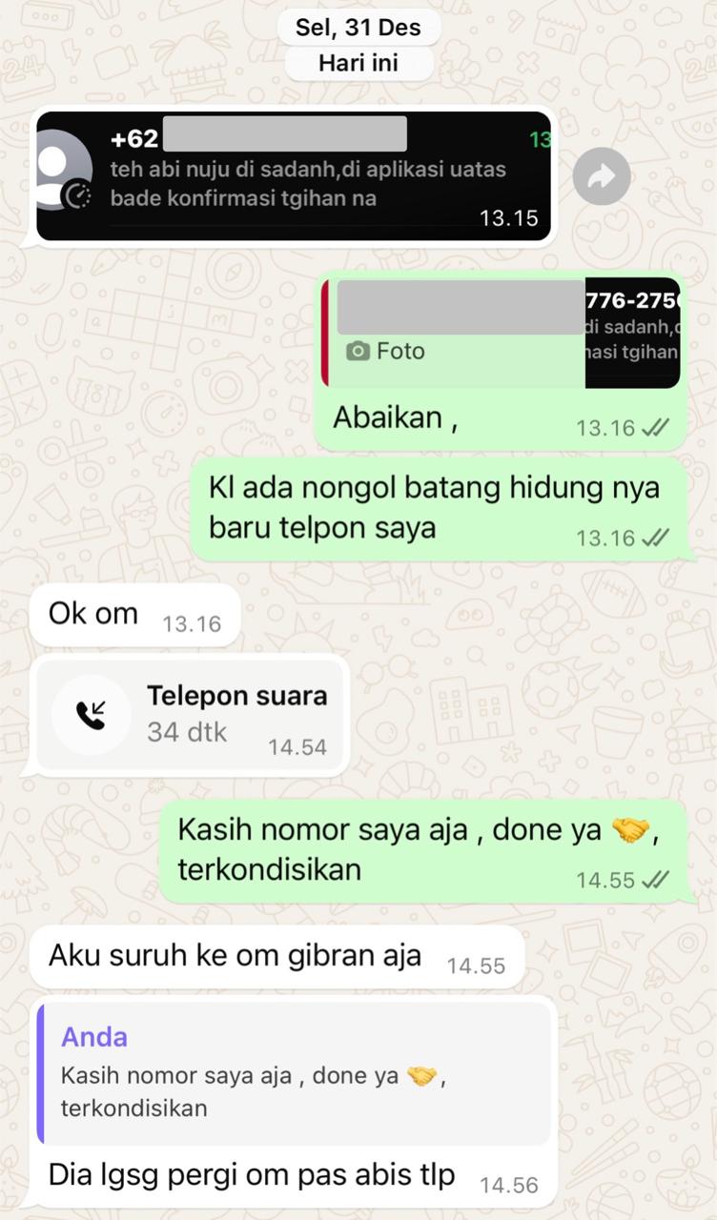Open the incoming voice call phone icon

[x=91, y=715]
